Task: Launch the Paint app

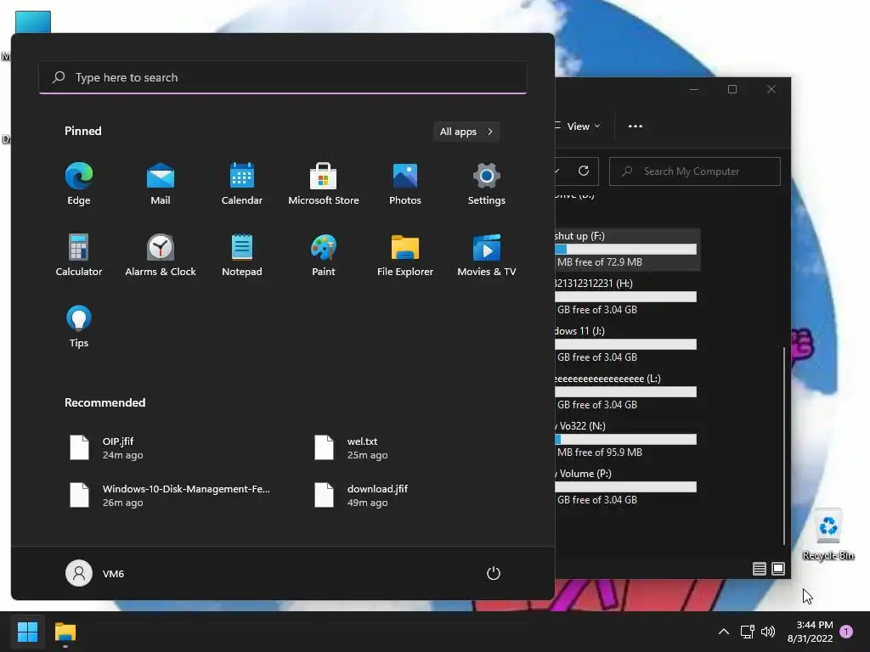Action: point(324,255)
